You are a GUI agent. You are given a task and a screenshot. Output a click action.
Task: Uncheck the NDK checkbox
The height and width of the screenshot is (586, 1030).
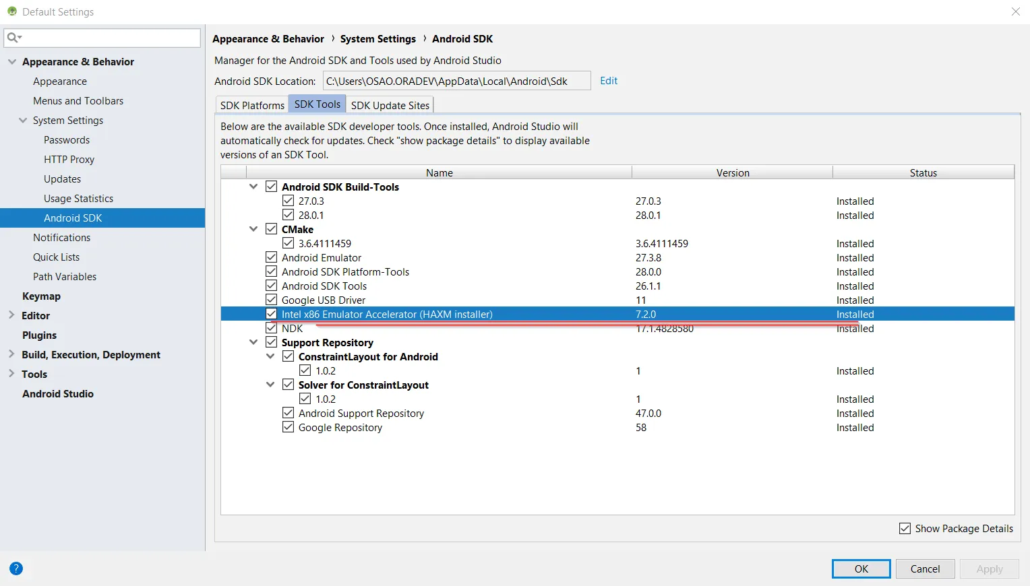(x=272, y=328)
